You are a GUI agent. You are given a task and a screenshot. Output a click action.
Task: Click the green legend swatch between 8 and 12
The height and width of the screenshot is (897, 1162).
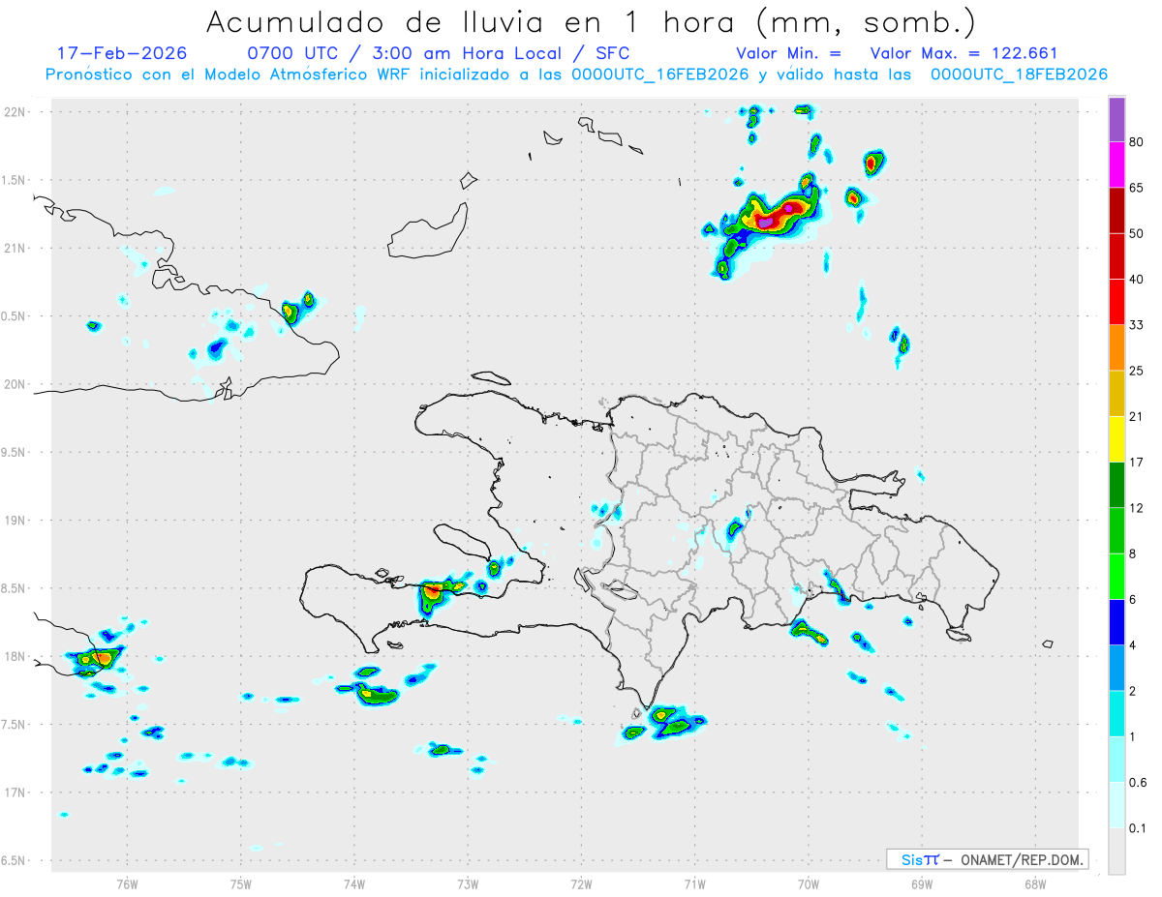[1116, 530]
